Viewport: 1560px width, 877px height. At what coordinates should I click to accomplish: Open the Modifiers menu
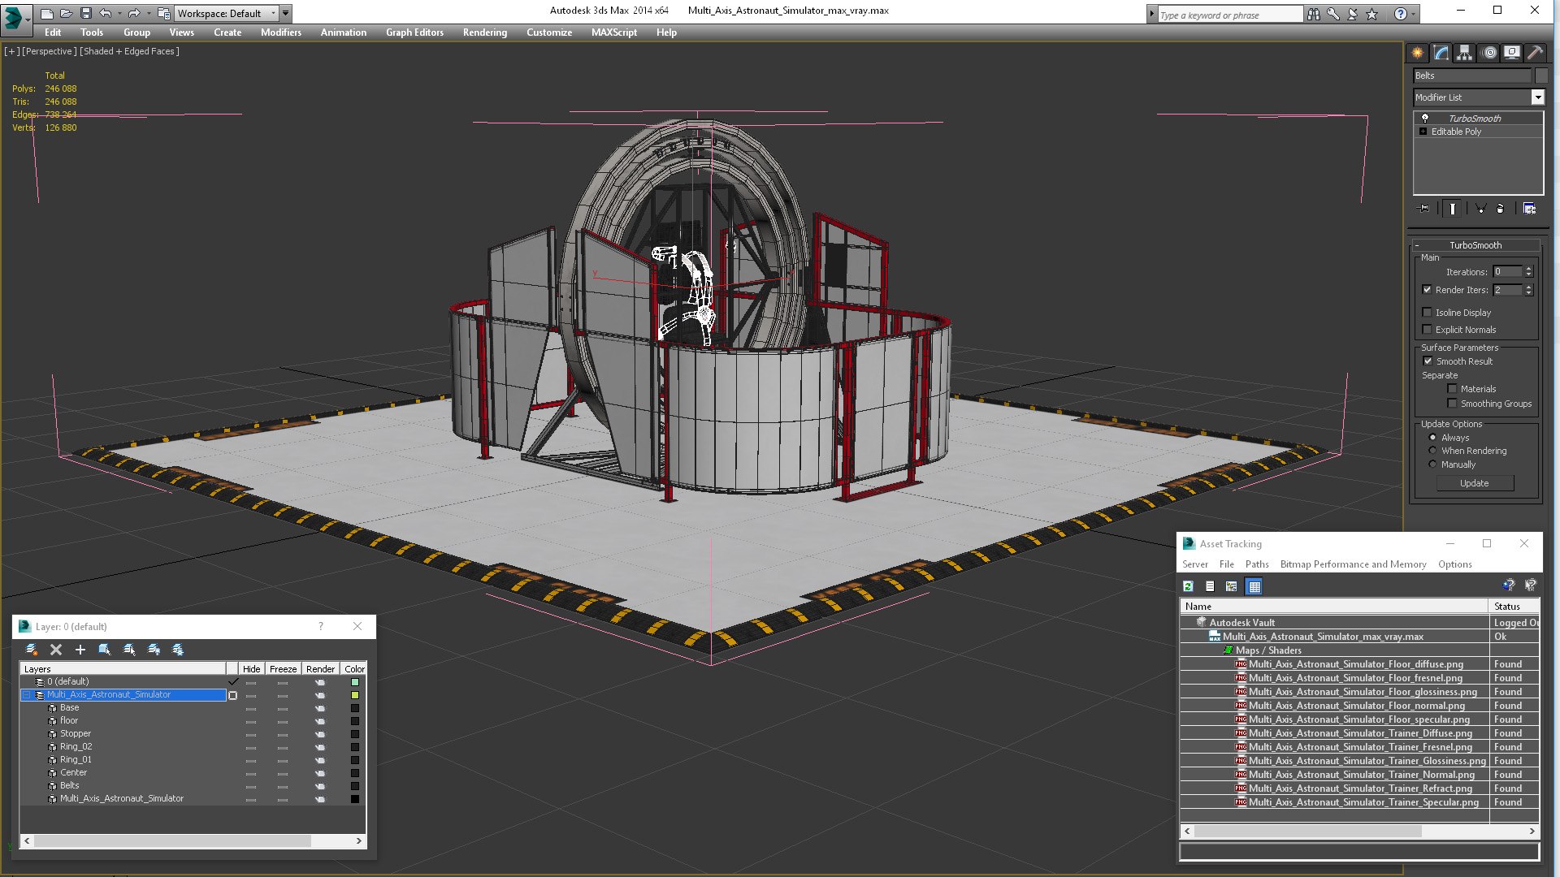(281, 32)
